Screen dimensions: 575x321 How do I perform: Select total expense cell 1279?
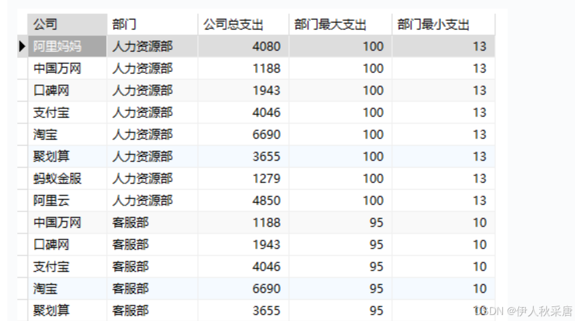click(243, 179)
